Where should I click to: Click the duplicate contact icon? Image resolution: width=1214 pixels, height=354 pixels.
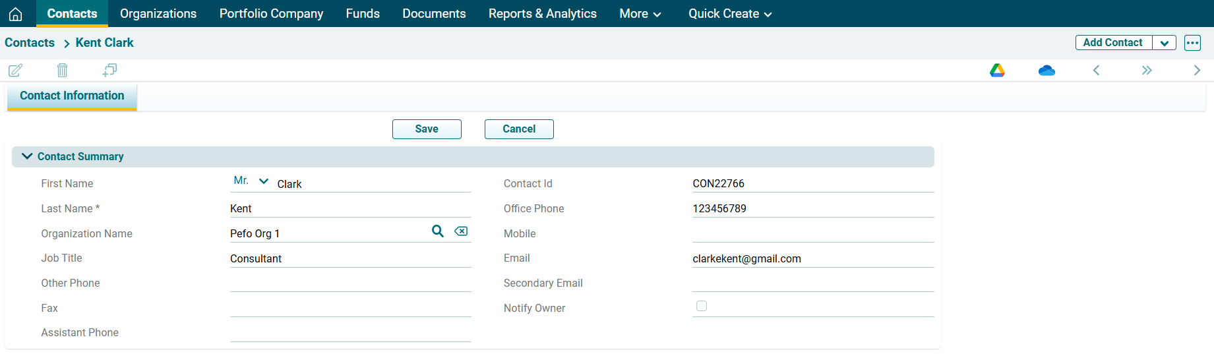click(109, 70)
